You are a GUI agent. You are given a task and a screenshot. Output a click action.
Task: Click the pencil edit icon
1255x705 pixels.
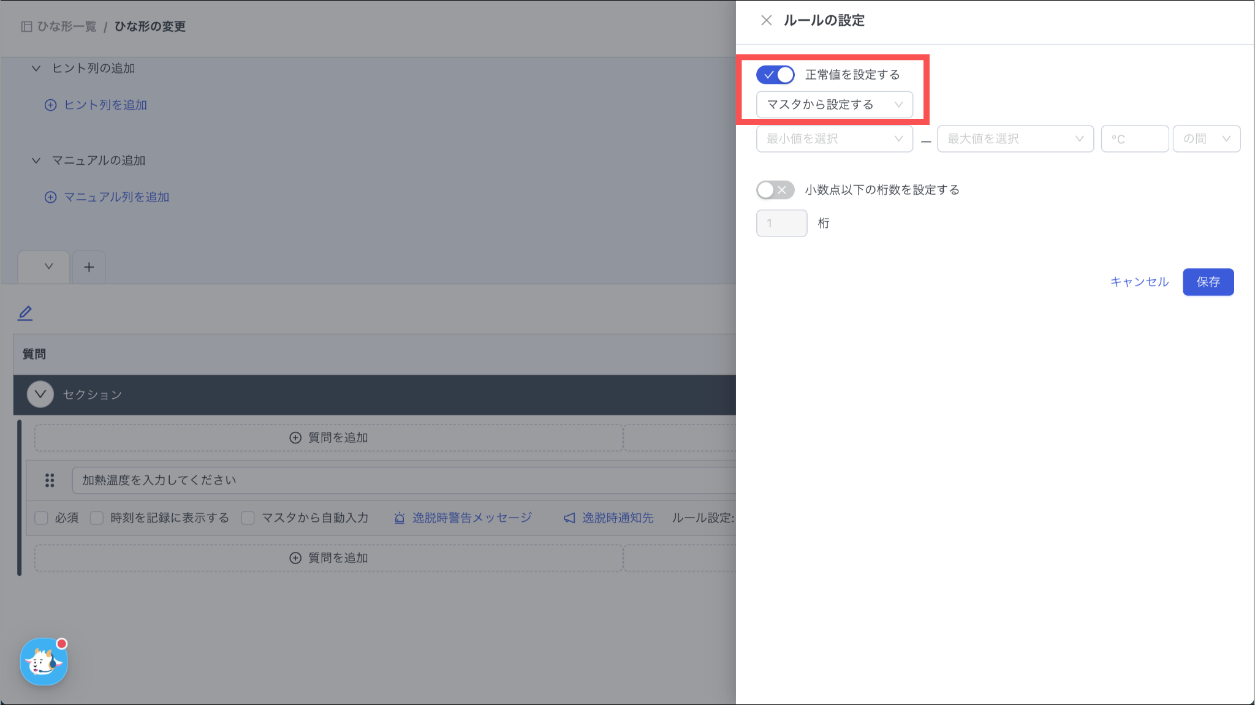pyautogui.click(x=25, y=313)
